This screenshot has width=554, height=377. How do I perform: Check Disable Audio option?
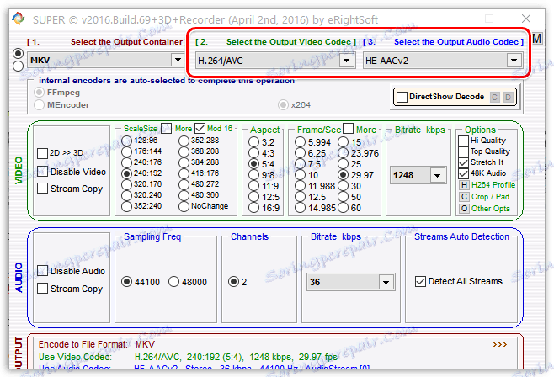coord(42,271)
